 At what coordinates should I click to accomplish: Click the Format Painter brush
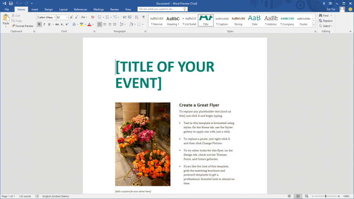(x=23, y=26)
